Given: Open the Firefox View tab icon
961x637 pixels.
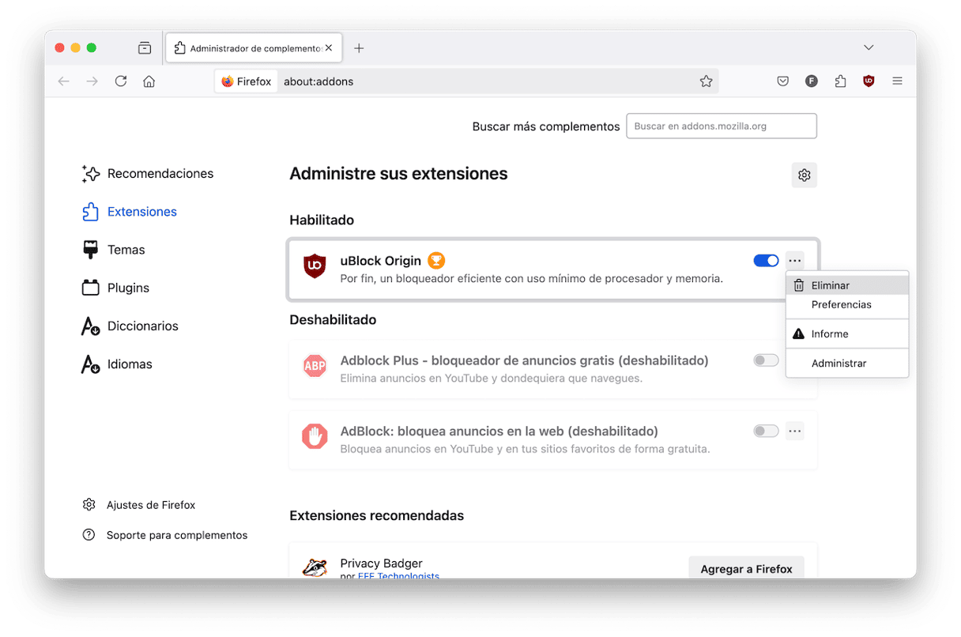Looking at the screenshot, I should point(145,48).
